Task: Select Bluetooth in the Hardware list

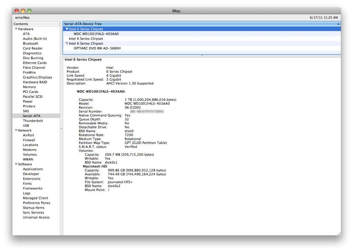Action: pos(30,44)
